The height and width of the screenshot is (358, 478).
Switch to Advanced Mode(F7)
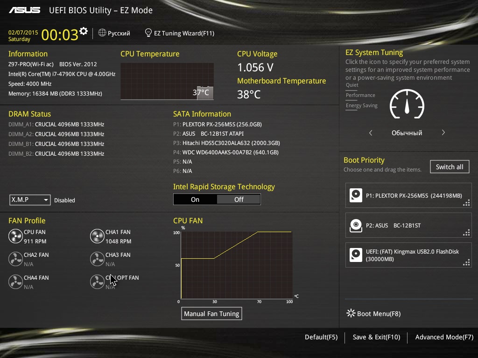click(x=444, y=337)
